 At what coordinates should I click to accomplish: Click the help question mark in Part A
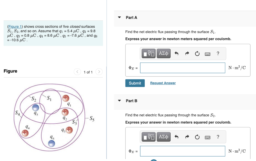tap(218, 53)
